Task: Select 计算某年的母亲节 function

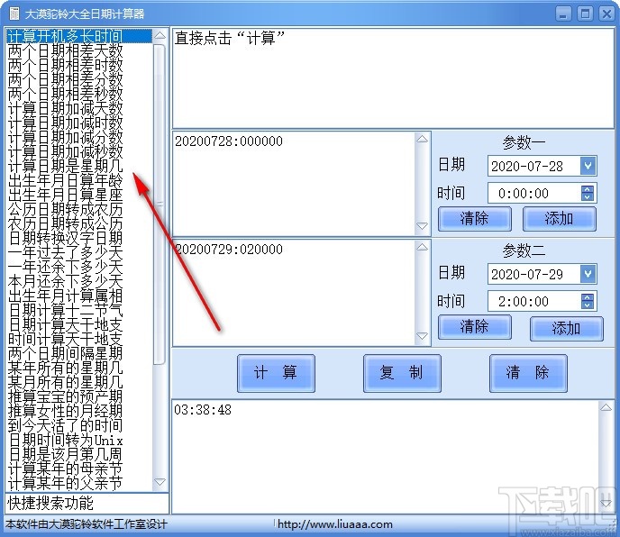Action: 79,469
